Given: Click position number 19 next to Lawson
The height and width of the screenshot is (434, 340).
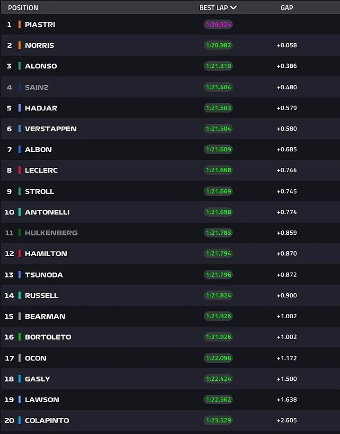Looking at the screenshot, I should pos(9,399).
